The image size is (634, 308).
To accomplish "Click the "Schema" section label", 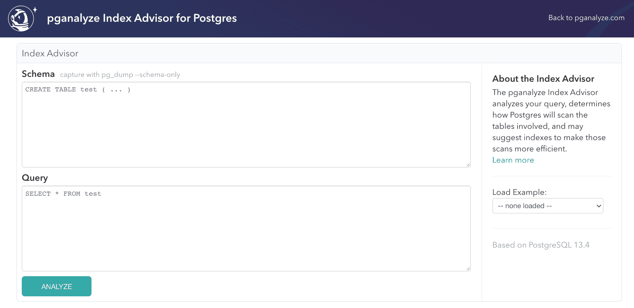I will pos(38,74).
